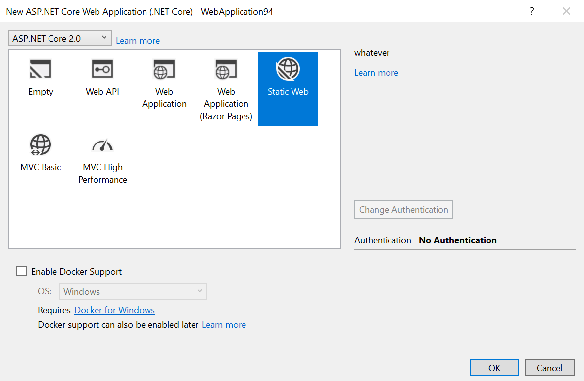The image size is (584, 381).
Task: Select Web Application (Razor Pages) template icon
Action: coord(226,69)
